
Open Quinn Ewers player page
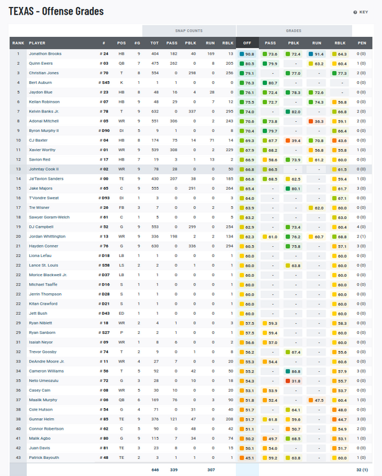coord(41,63)
